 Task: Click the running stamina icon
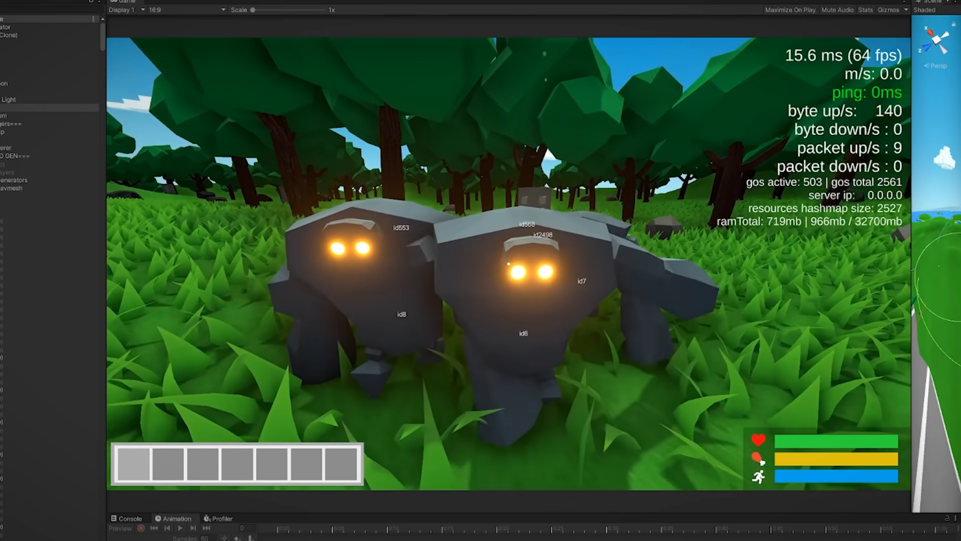[758, 476]
